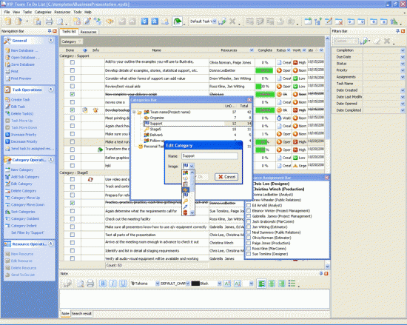Select the orange highlighted icon in Image list
The height and width of the screenshot is (325, 407).
(185, 190)
